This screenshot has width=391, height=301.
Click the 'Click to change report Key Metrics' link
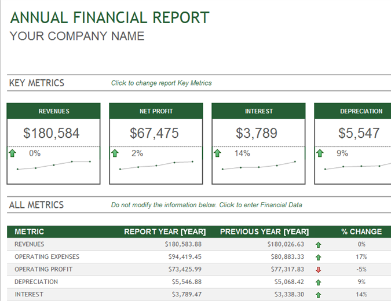coord(161,83)
